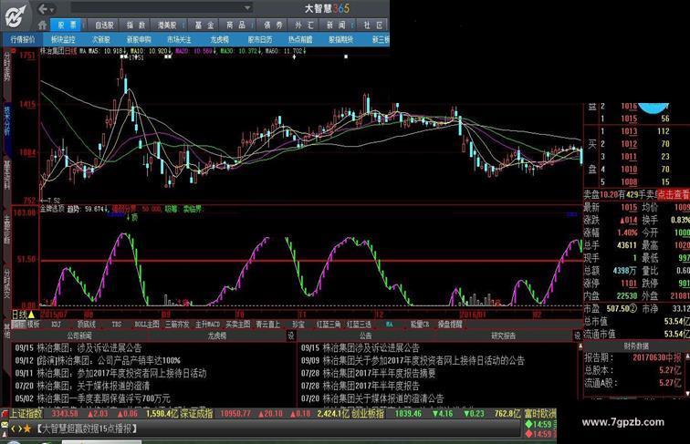Click the 分时成交 left sidebar tab
Image resolution: width=690 pixels, height=444 pixels.
pos(6,282)
